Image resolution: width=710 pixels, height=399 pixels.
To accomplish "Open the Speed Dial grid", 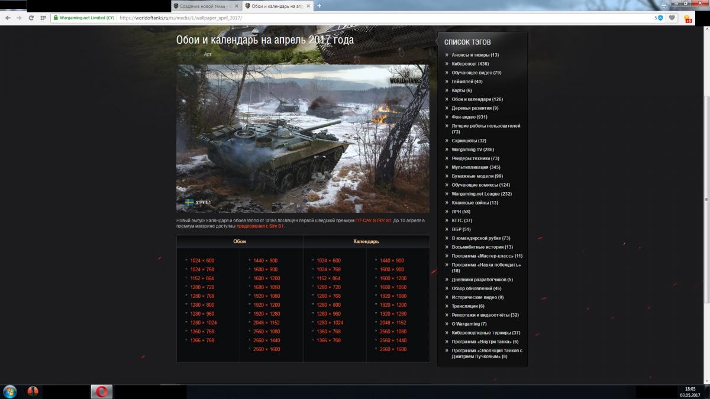I will (x=43, y=18).
